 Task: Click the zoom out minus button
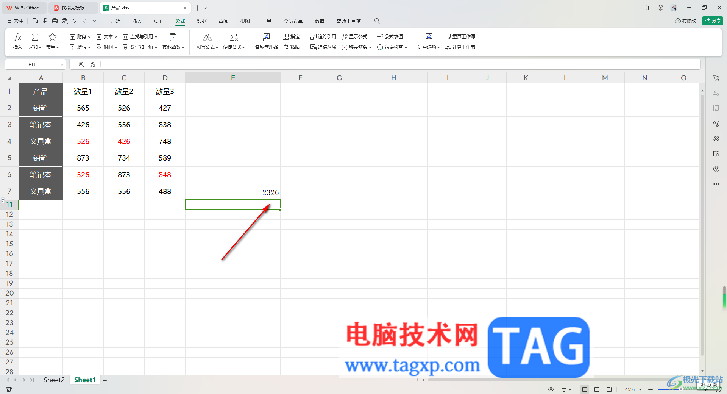[x=651, y=389]
